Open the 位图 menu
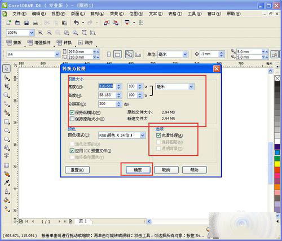Image resolution: width=282 pixels, height=241 pixels. [x=136, y=14]
